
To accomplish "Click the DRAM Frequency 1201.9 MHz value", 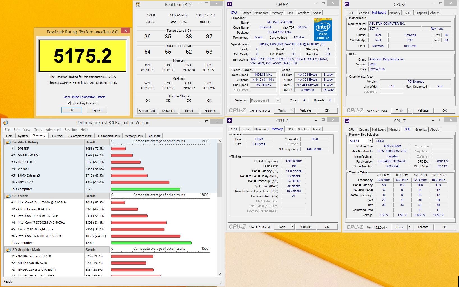I will pyautogui.click(x=293, y=161).
